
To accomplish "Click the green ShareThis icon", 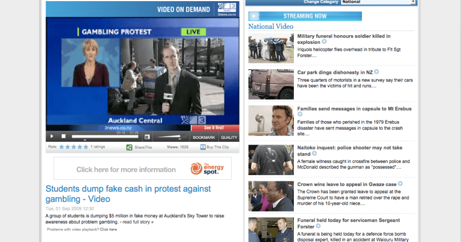I will pyautogui.click(x=130, y=148).
